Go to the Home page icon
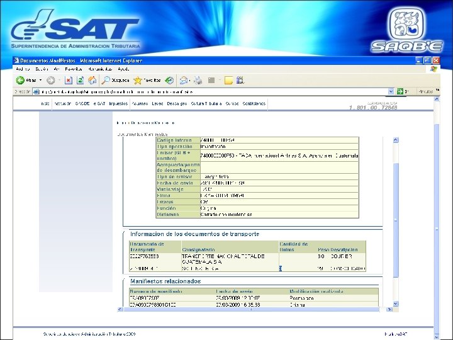This screenshot has width=453, height=340. [92, 80]
